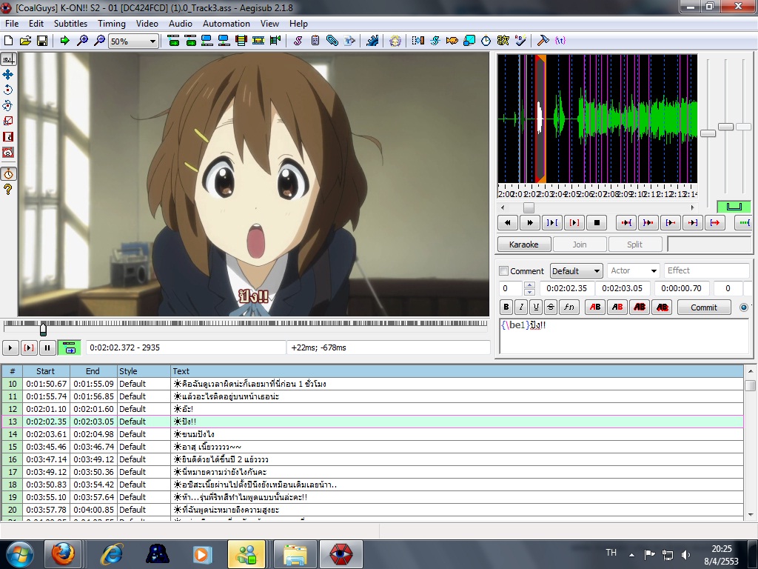Open font face name fn button
This screenshot has width=758, height=569.
pyautogui.click(x=569, y=307)
